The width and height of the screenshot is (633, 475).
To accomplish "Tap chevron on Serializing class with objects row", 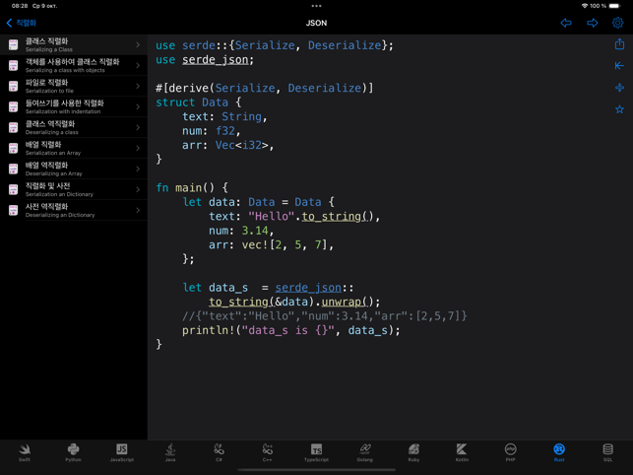I will (138, 65).
